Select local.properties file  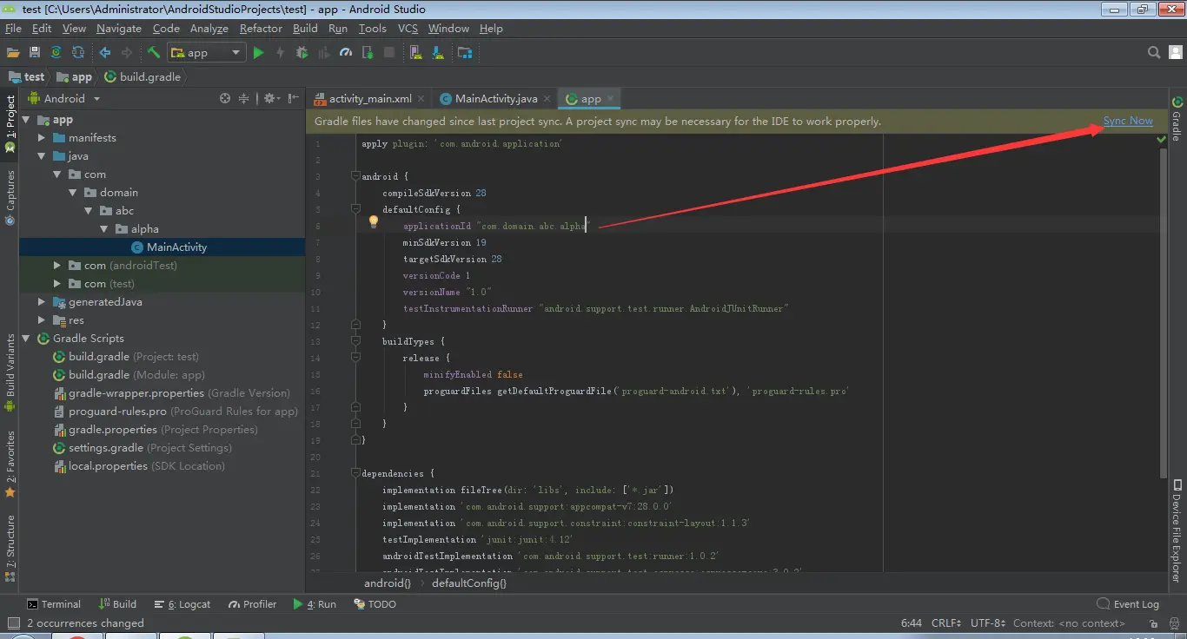tap(139, 466)
